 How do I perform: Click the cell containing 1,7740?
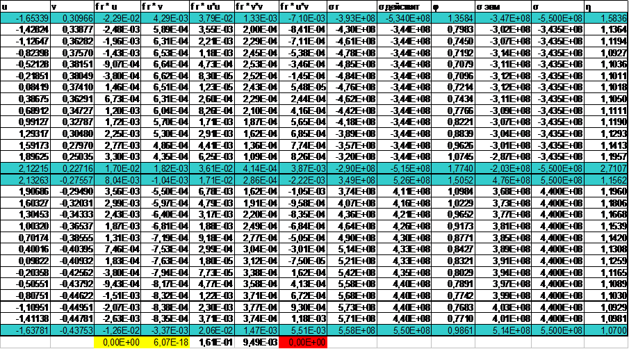456,168
